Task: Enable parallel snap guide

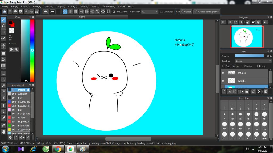Action: point(70,12)
